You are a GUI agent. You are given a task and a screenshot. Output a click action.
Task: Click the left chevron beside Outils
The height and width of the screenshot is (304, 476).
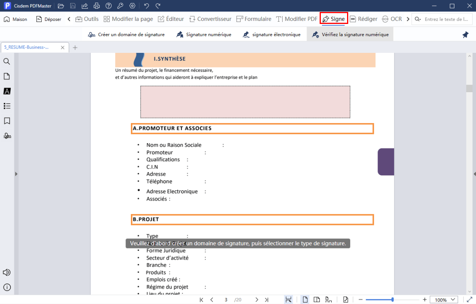coord(69,19)
